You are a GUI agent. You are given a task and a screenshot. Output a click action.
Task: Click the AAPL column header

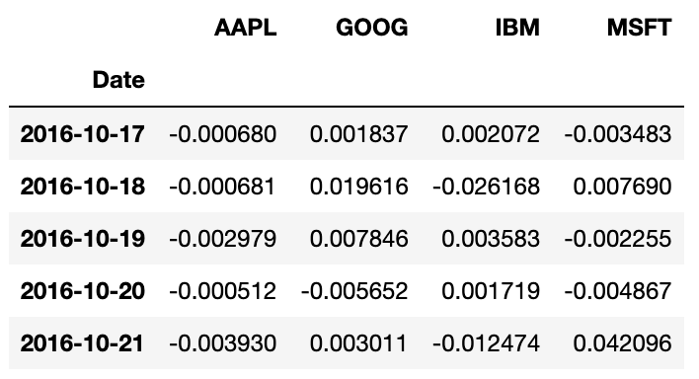point(245,28)
